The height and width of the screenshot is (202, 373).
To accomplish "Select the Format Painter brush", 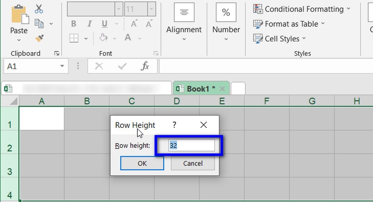I will 39,38.
